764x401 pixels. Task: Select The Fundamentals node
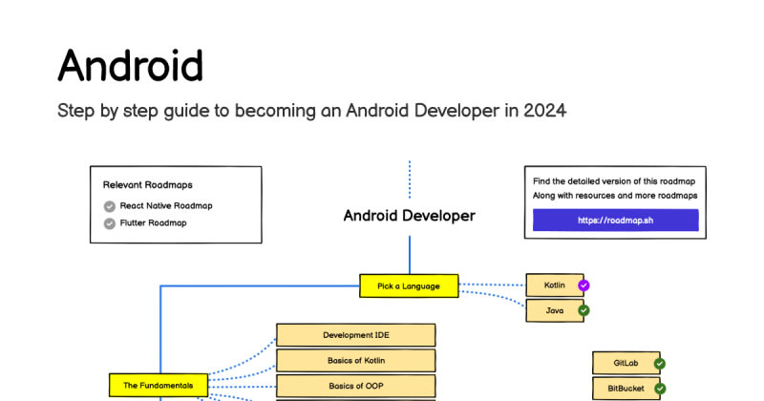click(x=159, y=386)
